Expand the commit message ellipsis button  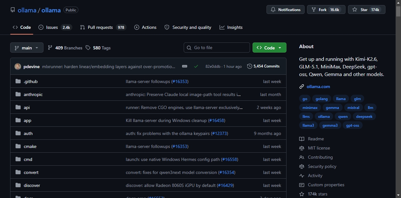click(185, 66)
